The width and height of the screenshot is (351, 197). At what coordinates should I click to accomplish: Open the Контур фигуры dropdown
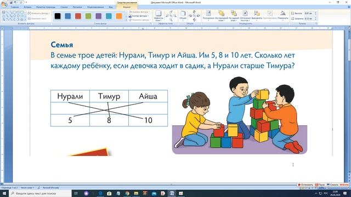(x=139, y=16)
